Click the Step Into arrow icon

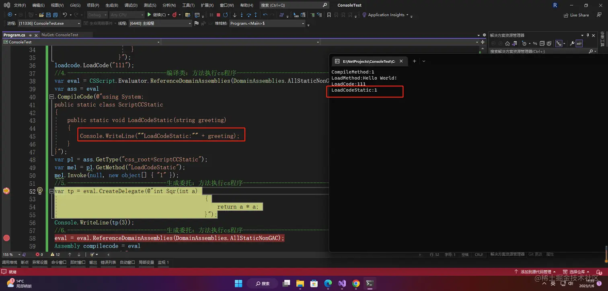point(241,15)
